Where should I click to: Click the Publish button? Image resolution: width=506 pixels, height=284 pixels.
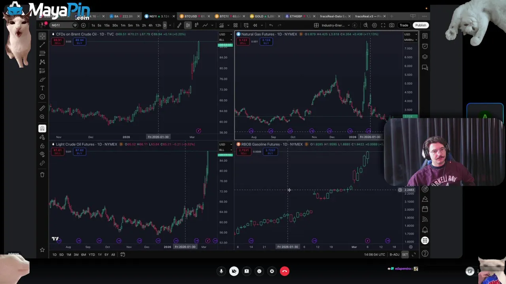tap(421, 25)
